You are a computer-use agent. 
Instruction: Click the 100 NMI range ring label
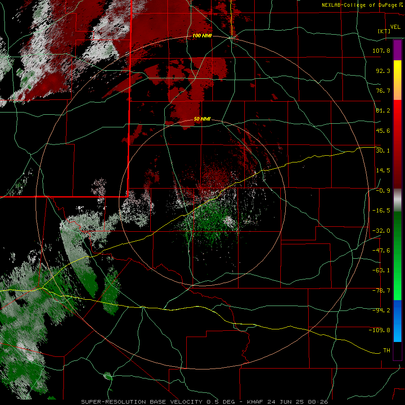[x=202, y=36]
